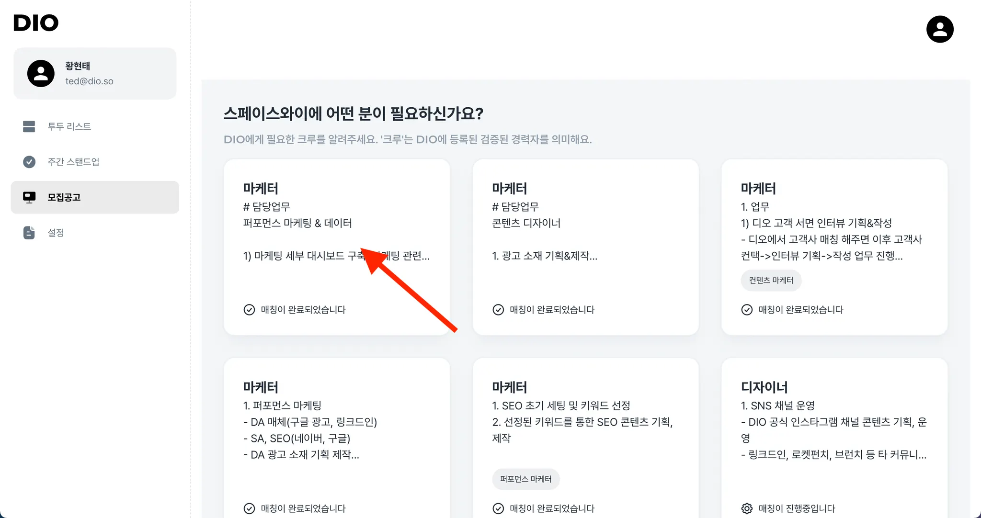Click check circle on 콘텐츠 디자이너 card
The height and width of the screenshot is (518, 981).
[x=498, y=310]
